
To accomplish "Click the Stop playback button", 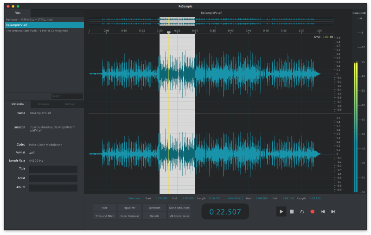I will click(x=292, y=211).
